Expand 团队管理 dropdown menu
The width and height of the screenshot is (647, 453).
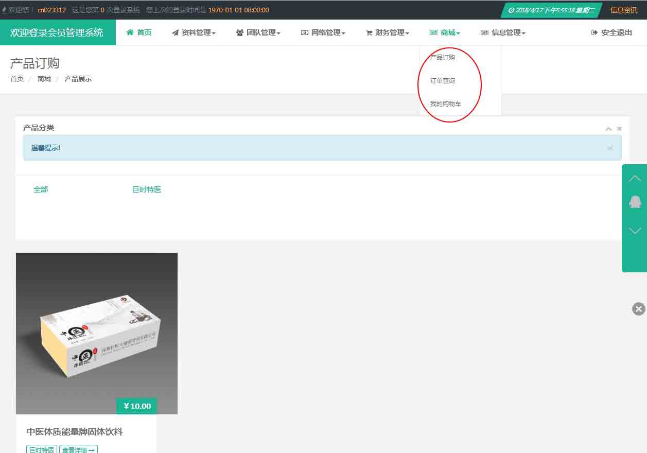coord(258,32)
